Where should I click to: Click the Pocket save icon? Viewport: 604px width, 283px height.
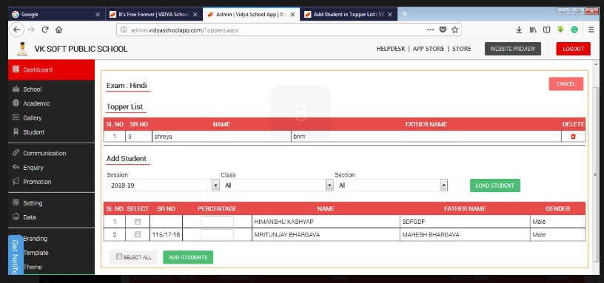point(443,30)
